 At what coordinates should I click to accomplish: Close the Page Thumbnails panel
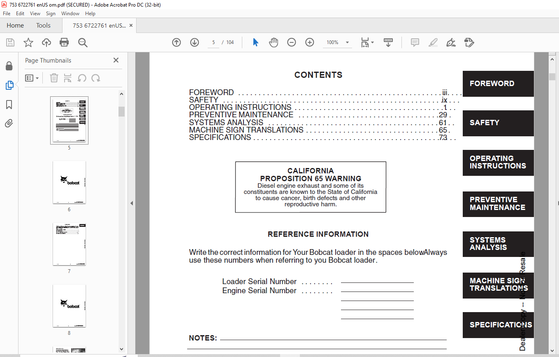(x=116, y=60)
